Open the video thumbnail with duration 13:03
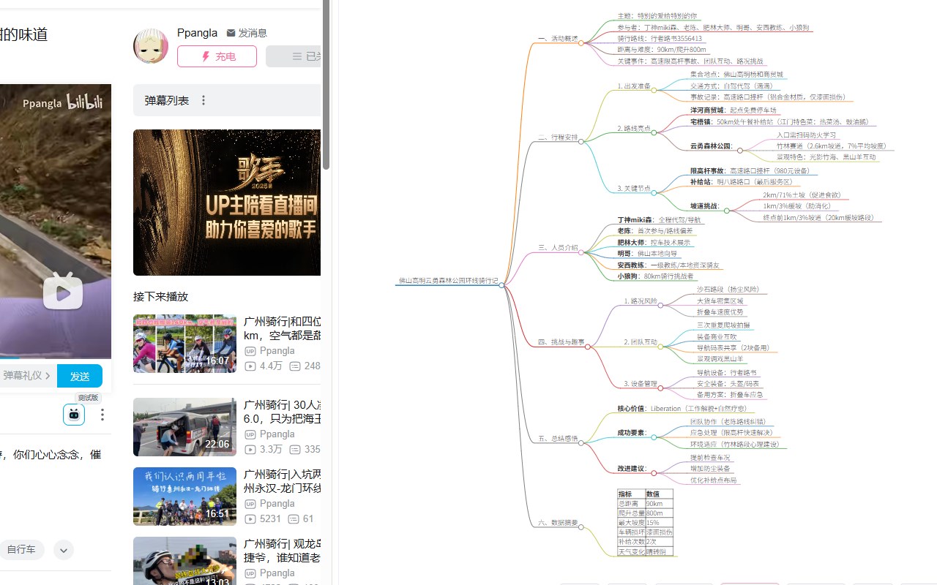 184,561
